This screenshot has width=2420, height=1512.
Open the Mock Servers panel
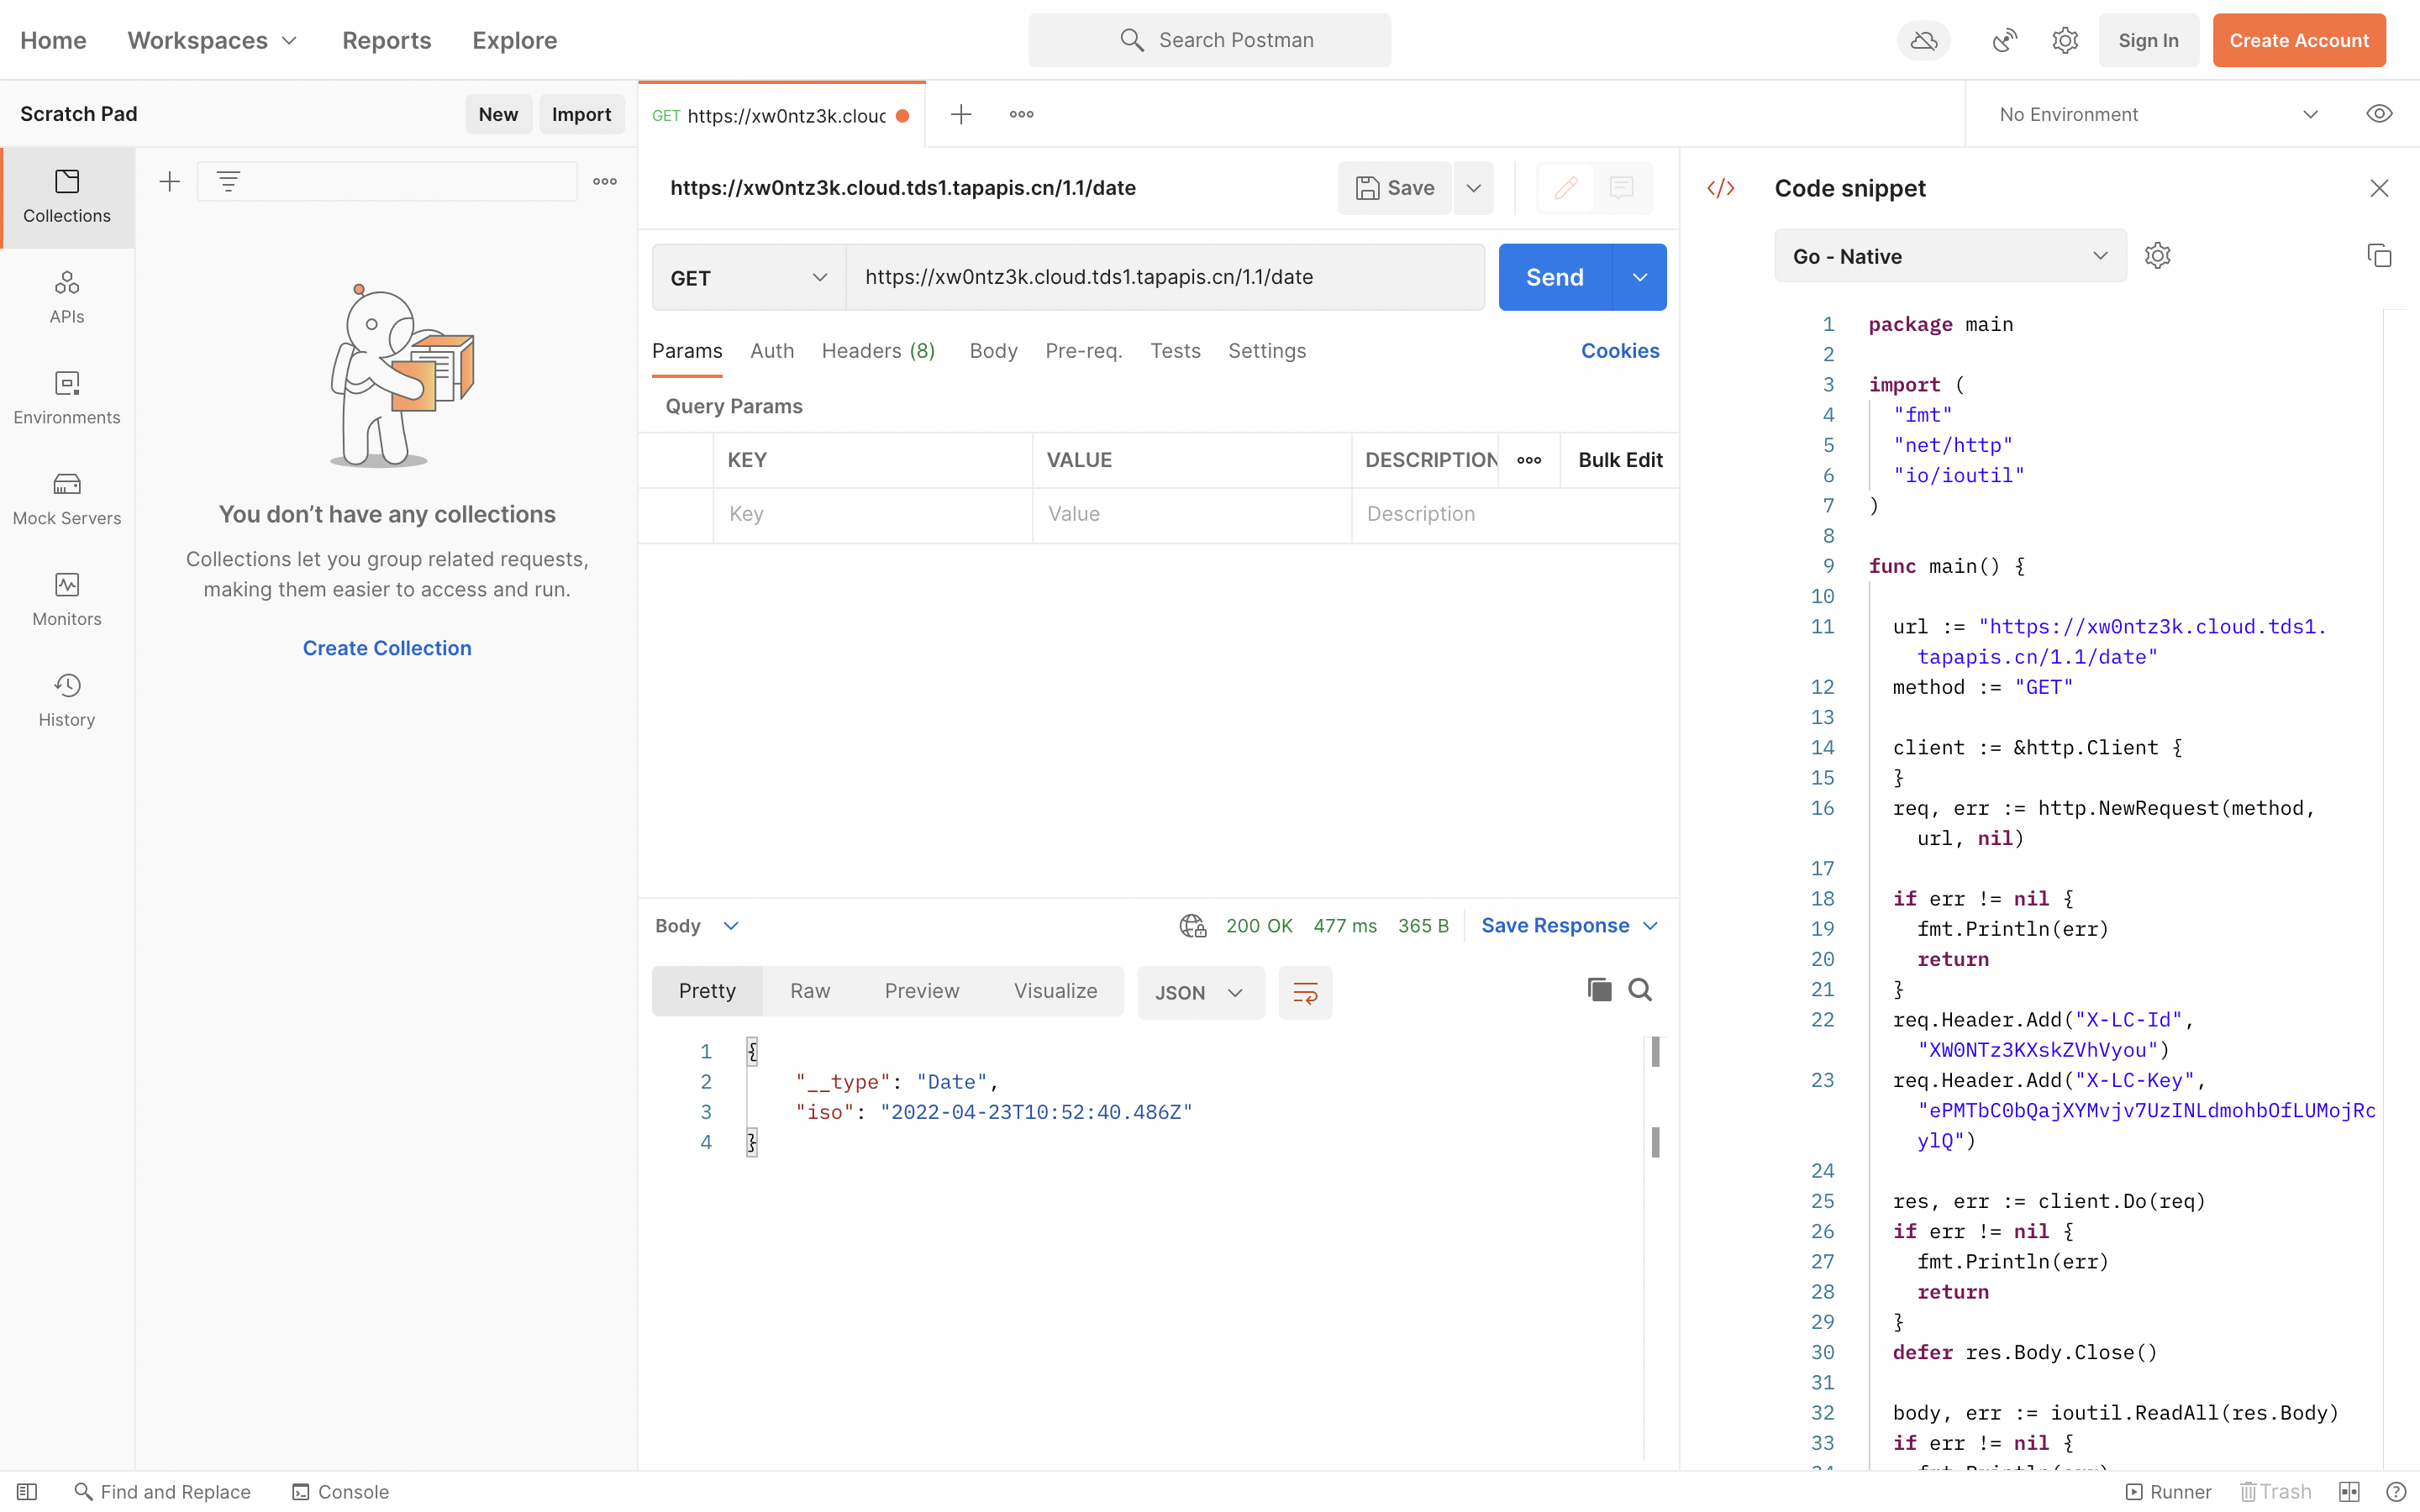(66, 497)
